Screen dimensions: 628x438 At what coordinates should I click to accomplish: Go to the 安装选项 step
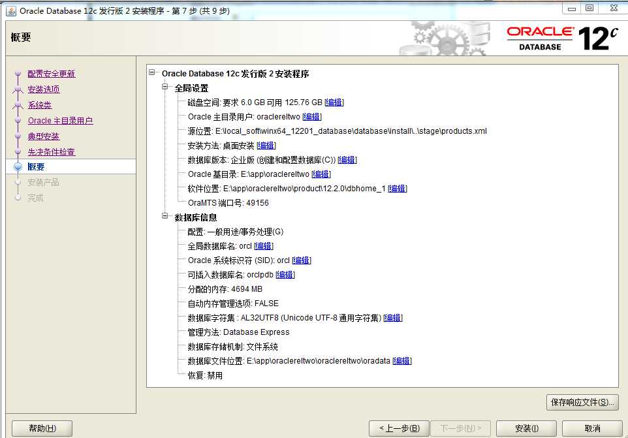(x=44, y=89)
